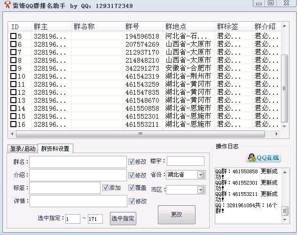Close the application window
This screenshot has width=297, height=235.
tap(286, 3)
